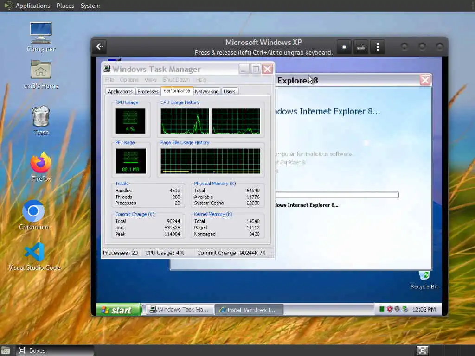Click the IE8 installer progress bar
The image size is (475, 356).
coord(337,195)
